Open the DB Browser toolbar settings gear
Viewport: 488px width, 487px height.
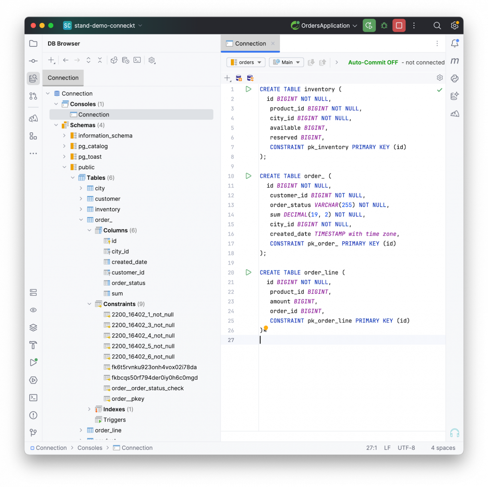(x=152, y=60)
